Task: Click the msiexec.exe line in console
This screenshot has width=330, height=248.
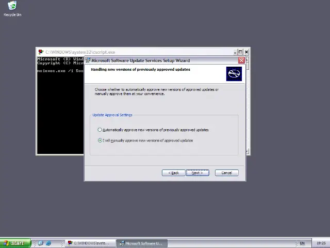Action: pos(60,71)
